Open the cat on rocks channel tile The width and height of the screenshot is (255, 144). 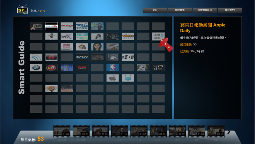click(113, 47)
